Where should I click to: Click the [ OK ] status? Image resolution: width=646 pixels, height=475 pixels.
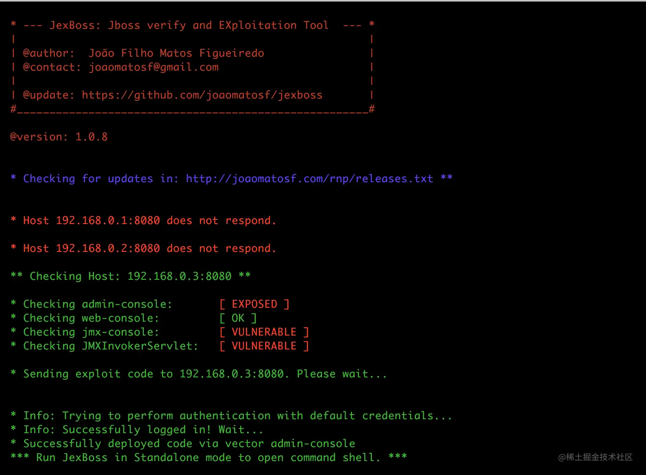[238, 318]
